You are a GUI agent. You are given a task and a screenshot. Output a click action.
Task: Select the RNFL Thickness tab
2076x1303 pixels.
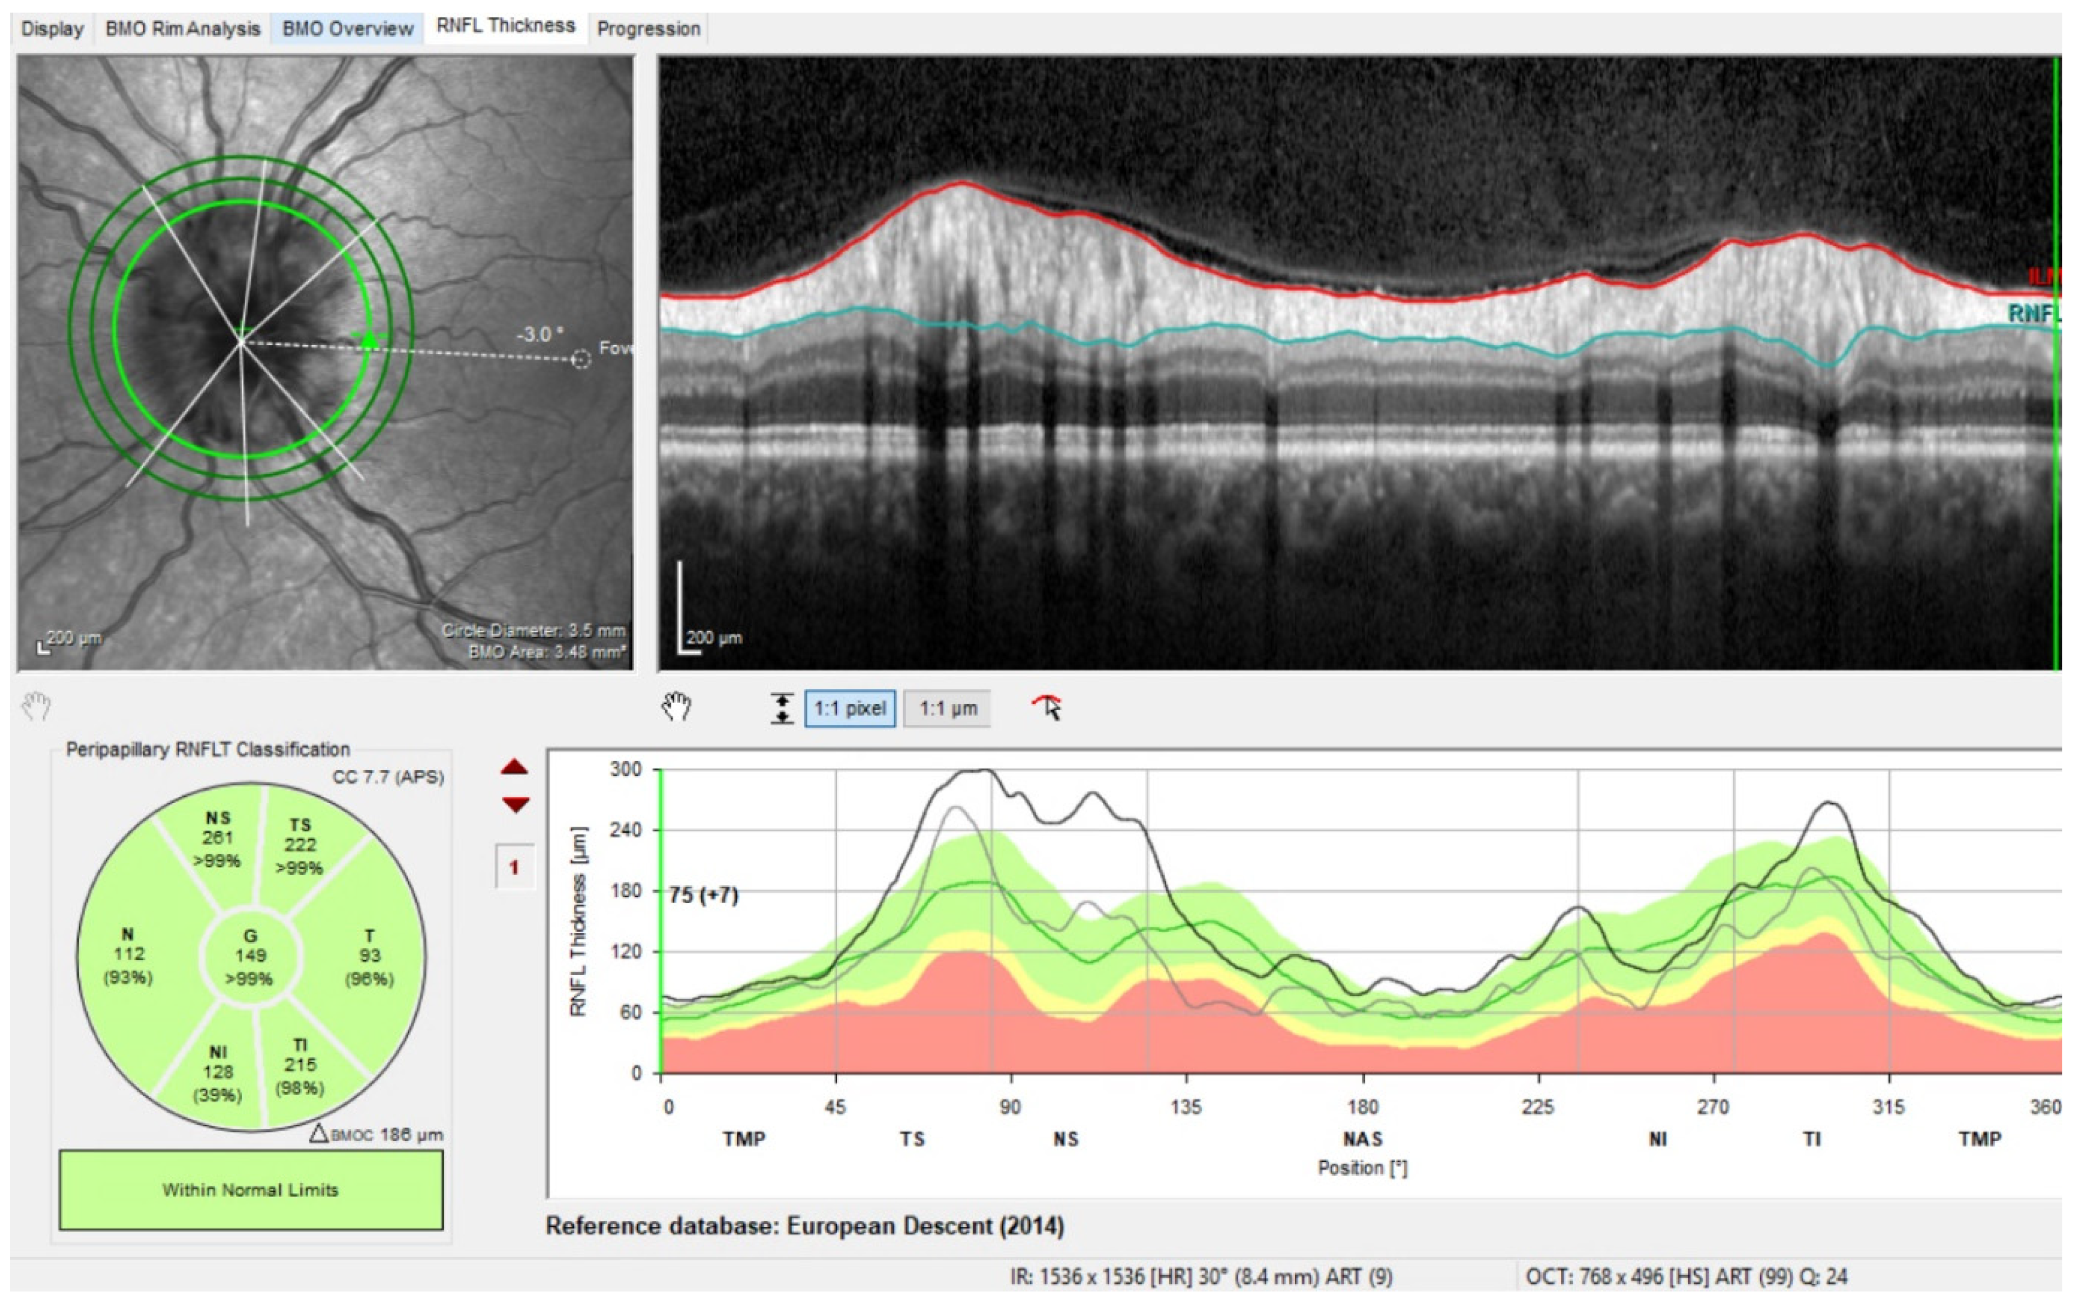[505, 26]
